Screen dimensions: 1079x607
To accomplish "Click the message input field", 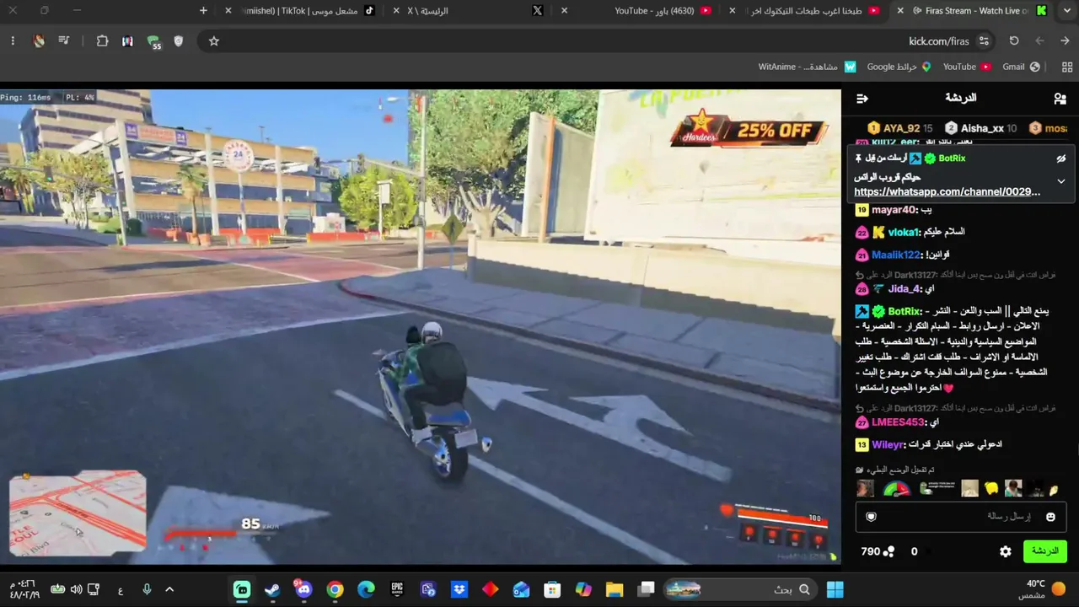I will [x=961, y=517].
